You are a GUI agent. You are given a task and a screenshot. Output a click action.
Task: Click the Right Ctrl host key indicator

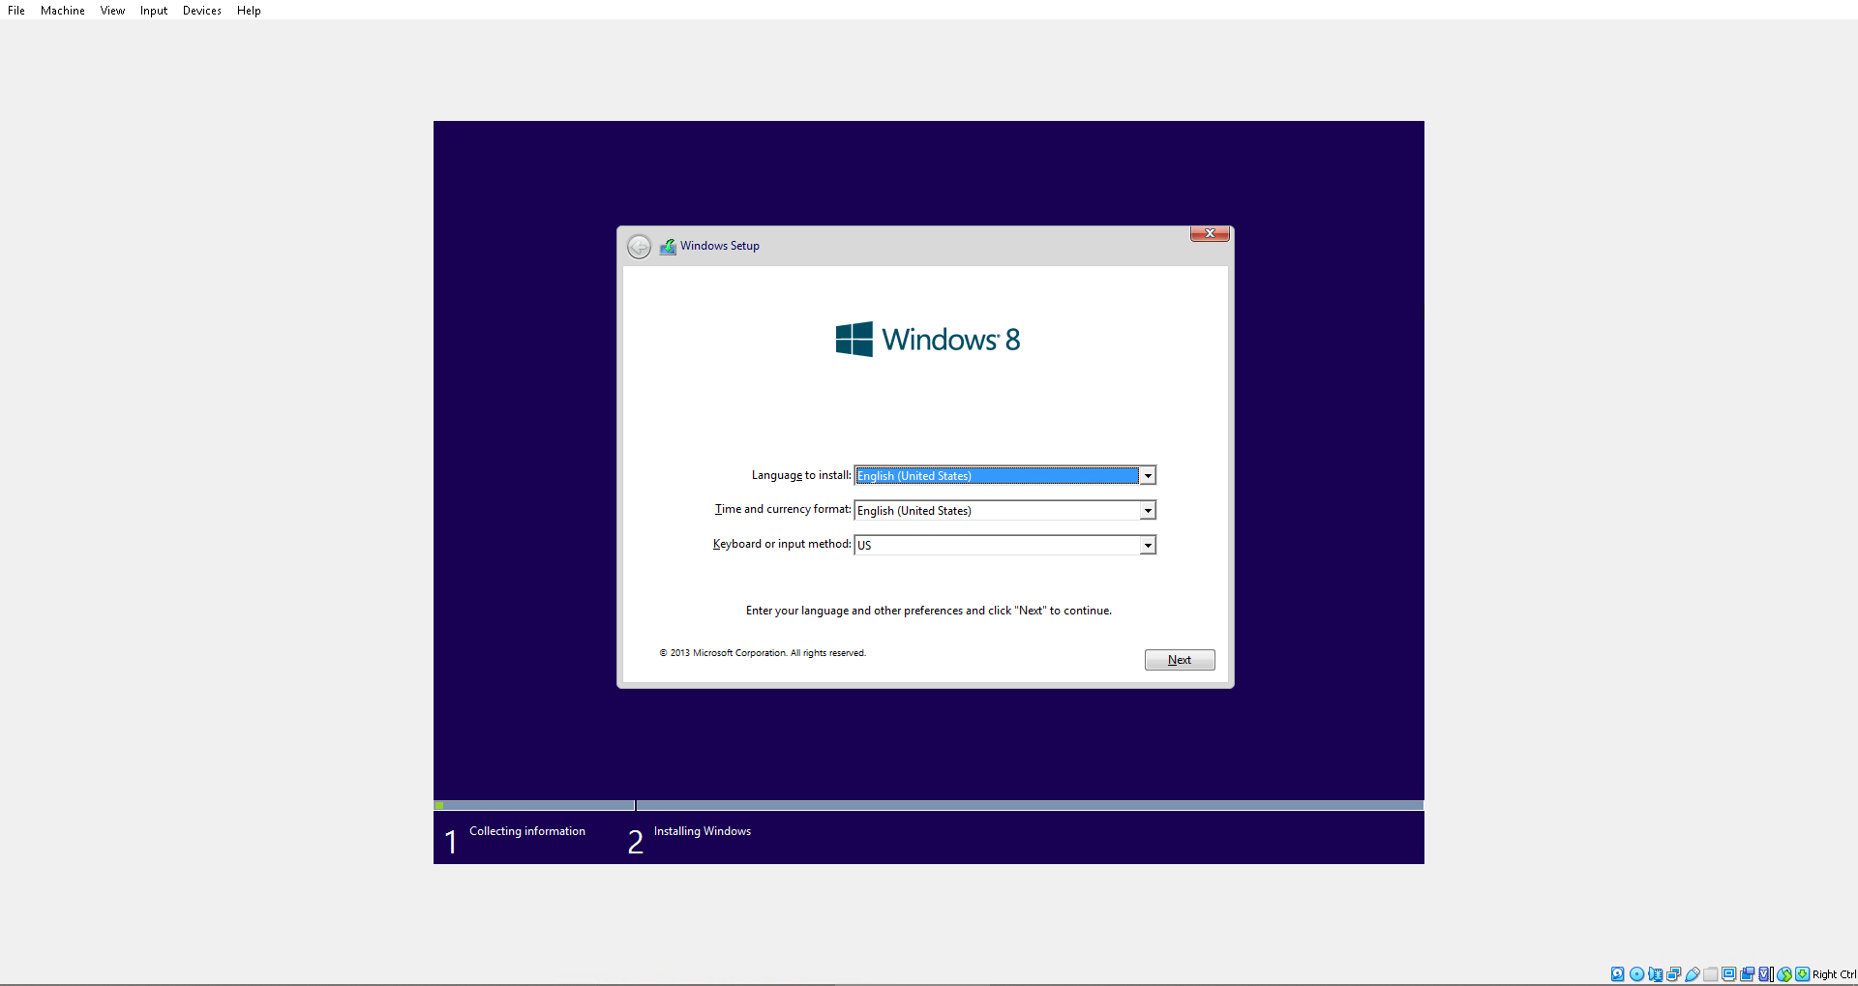coord(1834,974)
